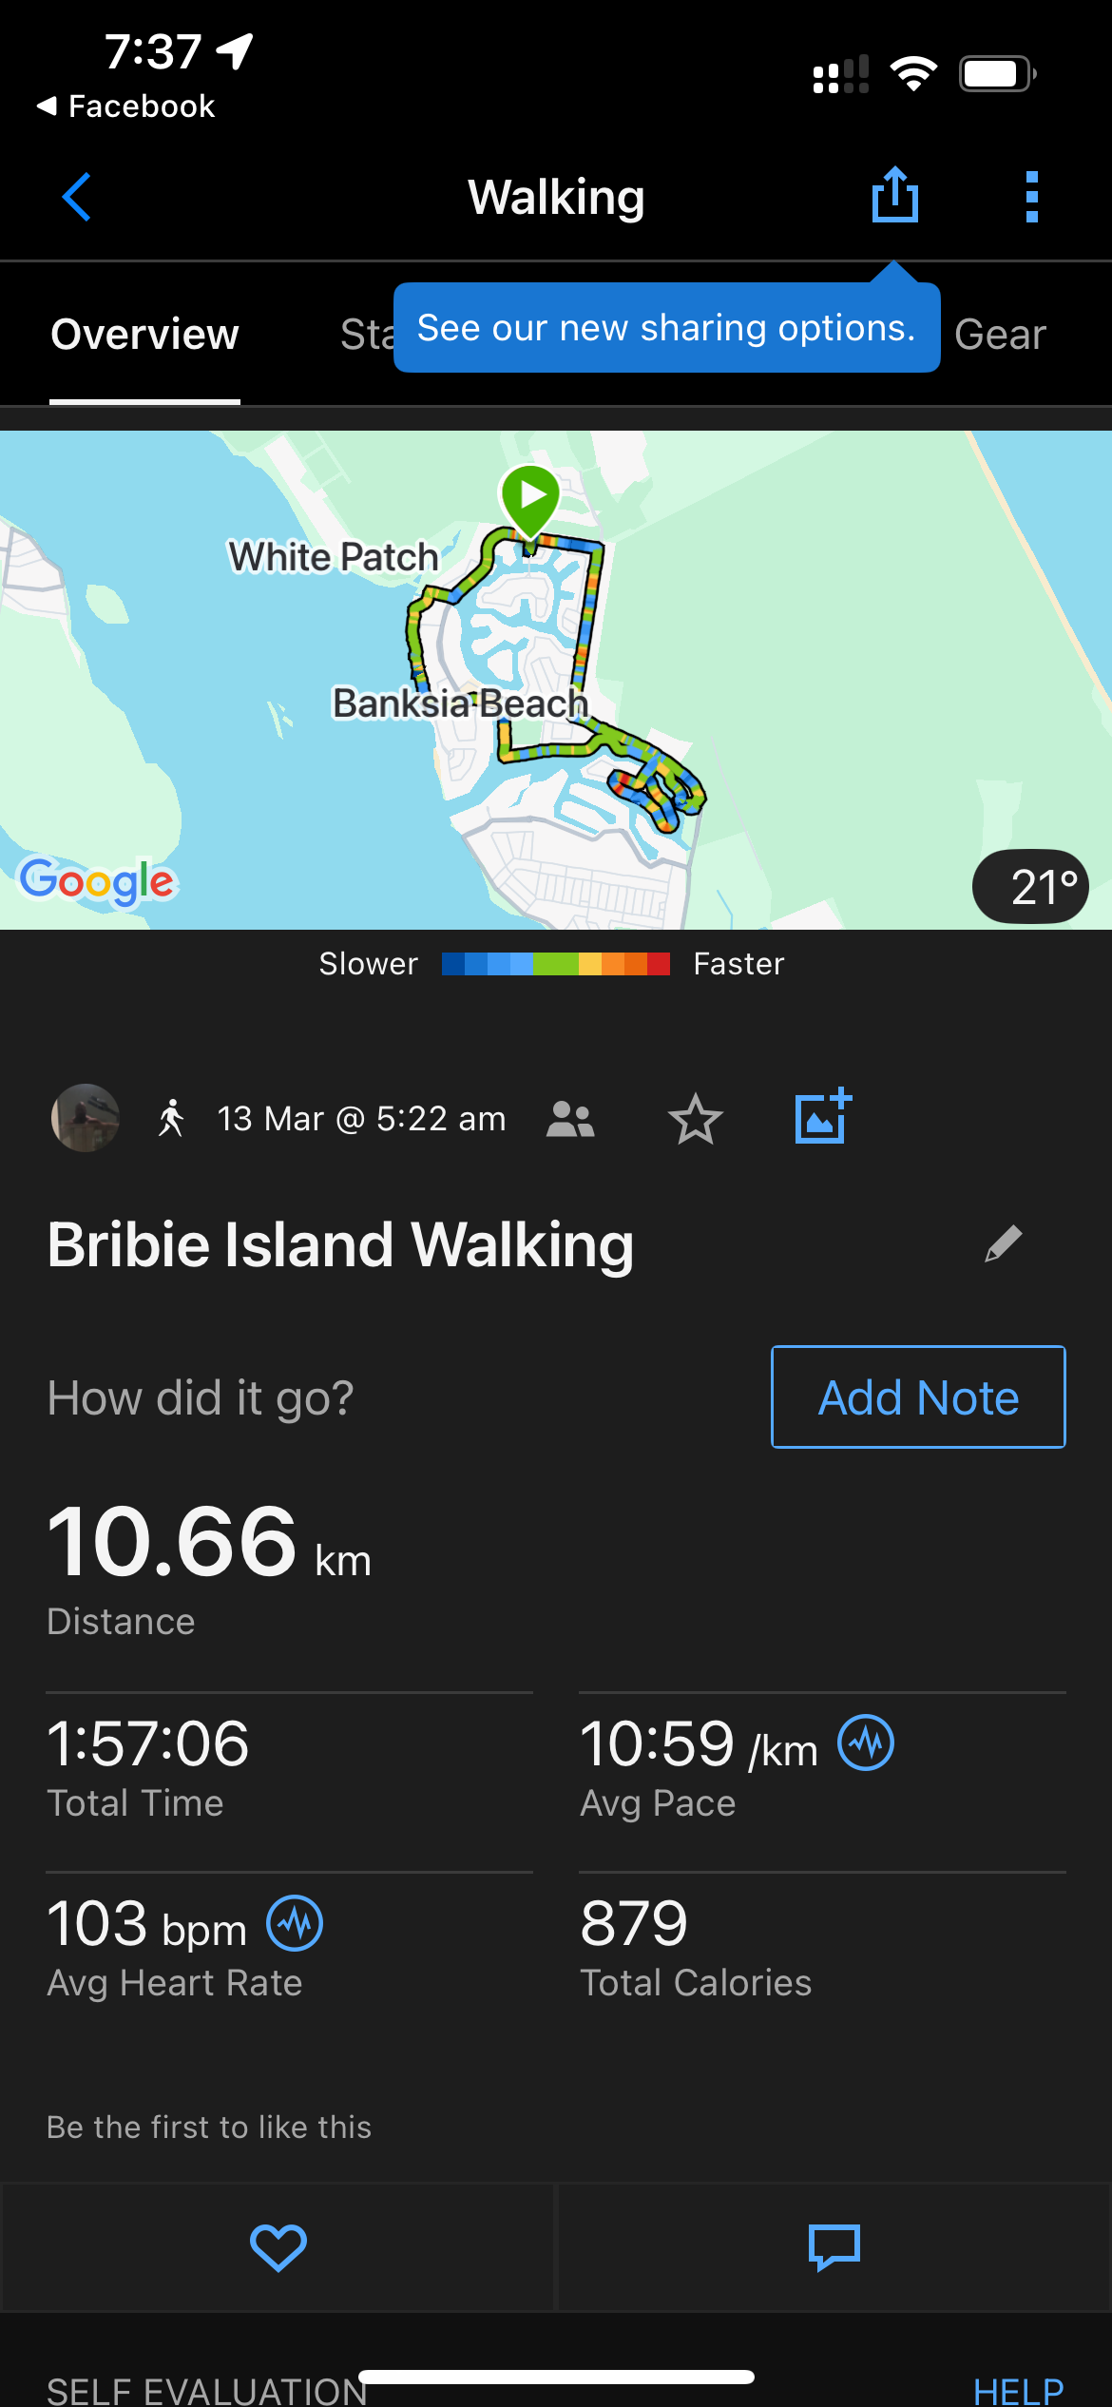Image resolution: width=1112 pixels, height=2407 pixels.
Task: Add a photo to the activity
Action: coord(822,1117)
